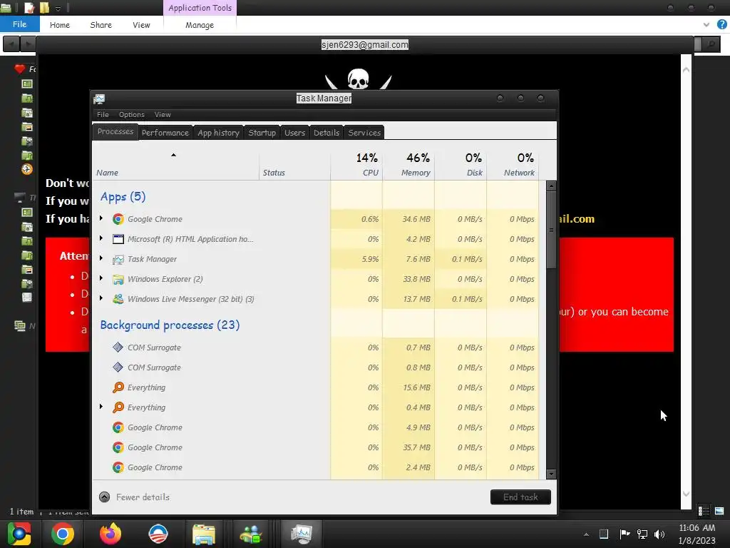Open Action Center flag icon
Image resolution: width=730 pixels, height=548 pixels.
(624, 534)
